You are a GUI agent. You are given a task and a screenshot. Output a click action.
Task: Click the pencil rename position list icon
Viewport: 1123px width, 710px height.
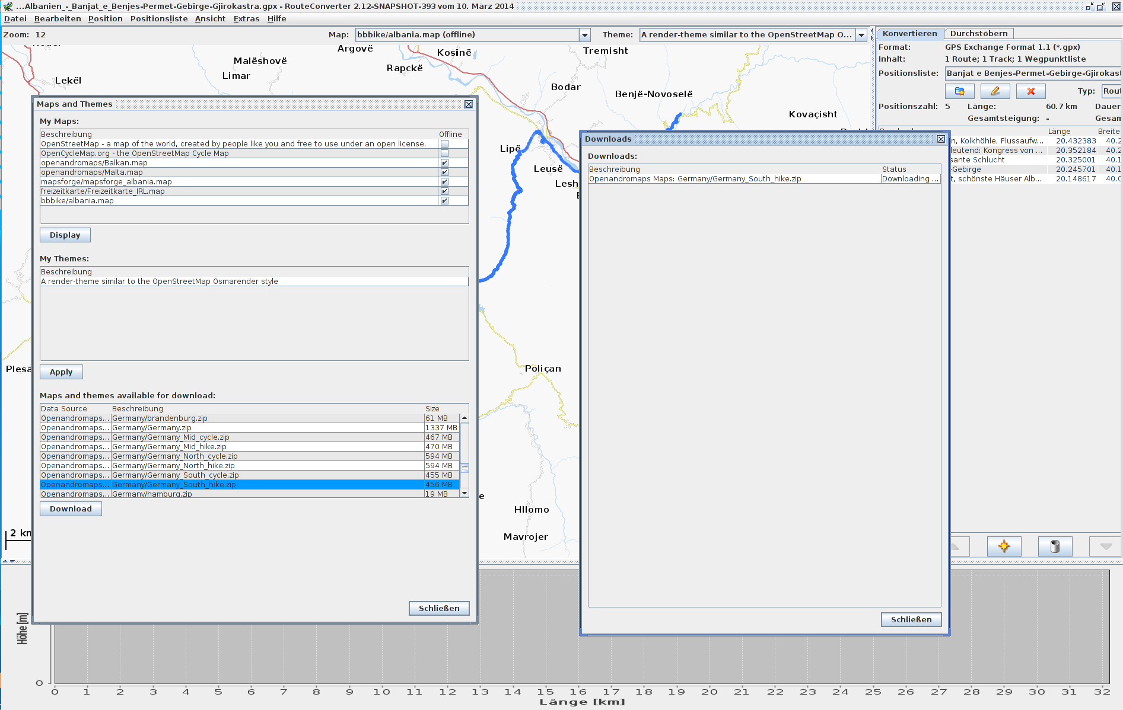pos(995,91)
